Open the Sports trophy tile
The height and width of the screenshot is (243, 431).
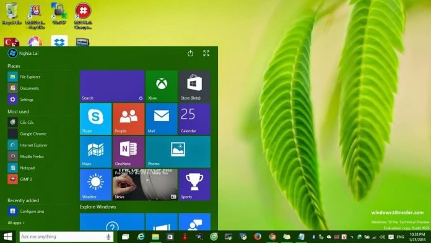click(194, 184)
